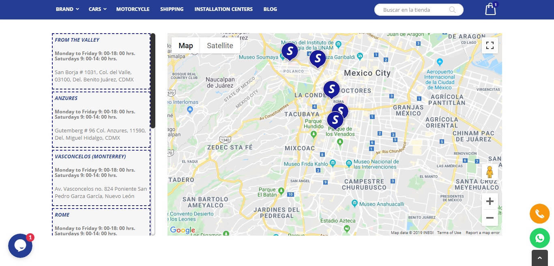Click the CAMPESTRE CHURUBUSCO map label

pyautogui.click(x=364, y=184)
